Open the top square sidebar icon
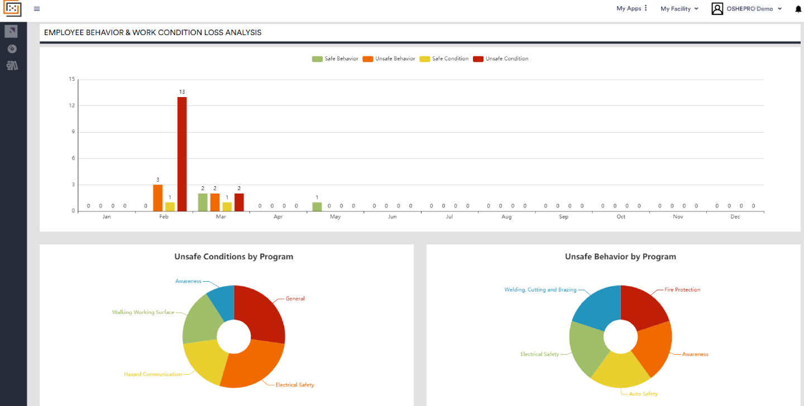 tap(11, 31)
